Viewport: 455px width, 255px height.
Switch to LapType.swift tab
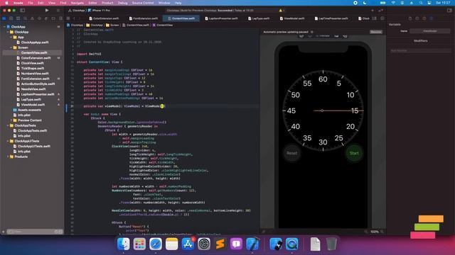pos(259,18)
